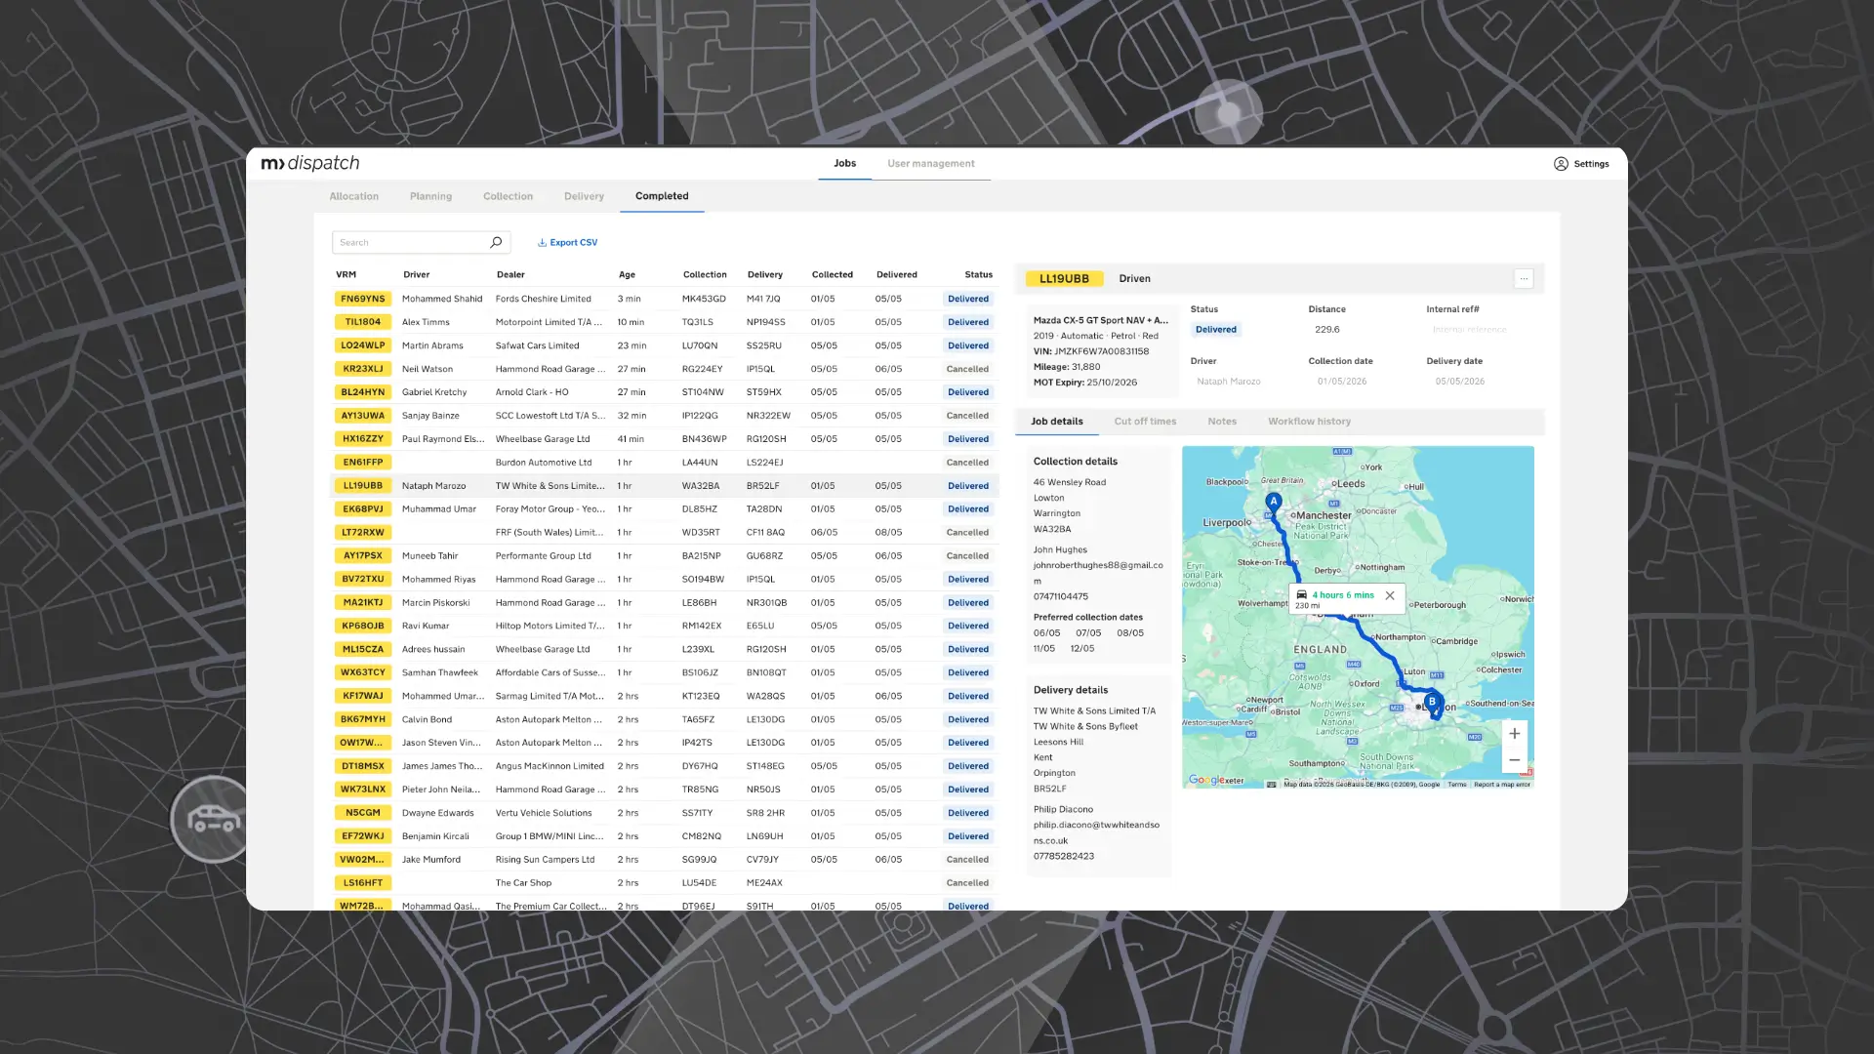This screenshot has height=1054, width=1874.
Task: Select job row WK73LNX
Action: pyautogui.click(x=664, y=790)
